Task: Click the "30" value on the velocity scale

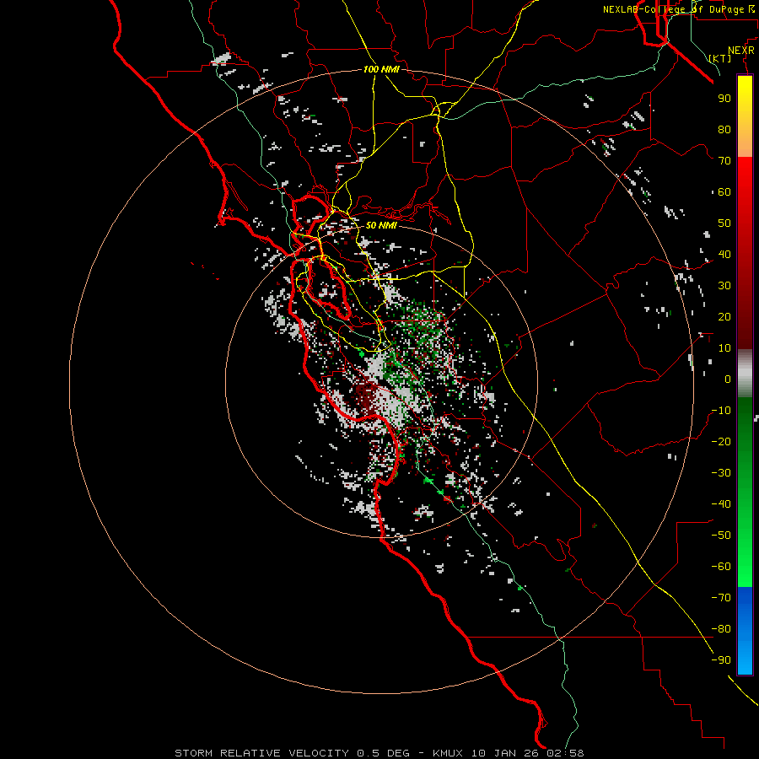Action: 724,286
